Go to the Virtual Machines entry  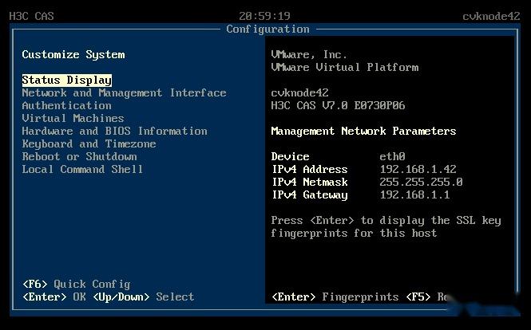(73, 118)
